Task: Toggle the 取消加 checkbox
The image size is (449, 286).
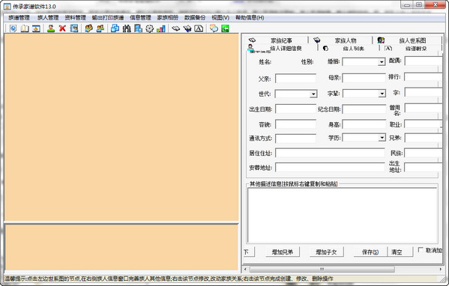Action: click(421, 250)
